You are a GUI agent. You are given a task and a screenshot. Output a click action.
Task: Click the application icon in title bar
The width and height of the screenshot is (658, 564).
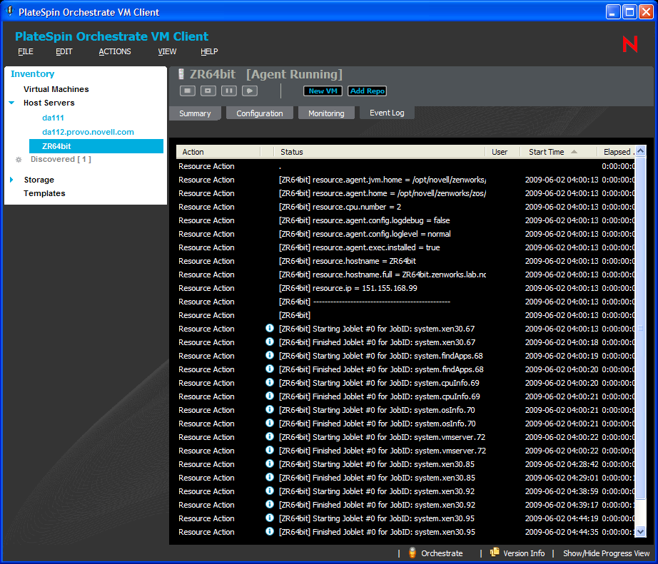[x=10, y=11]
